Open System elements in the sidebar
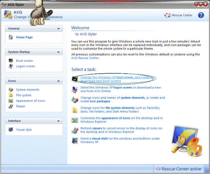This screenshot has height=174, width=210. tap(27, 90)
